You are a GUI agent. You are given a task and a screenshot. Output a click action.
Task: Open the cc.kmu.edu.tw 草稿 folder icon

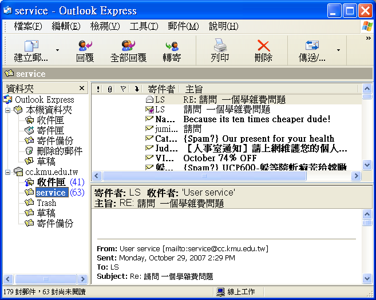[29, 213]
